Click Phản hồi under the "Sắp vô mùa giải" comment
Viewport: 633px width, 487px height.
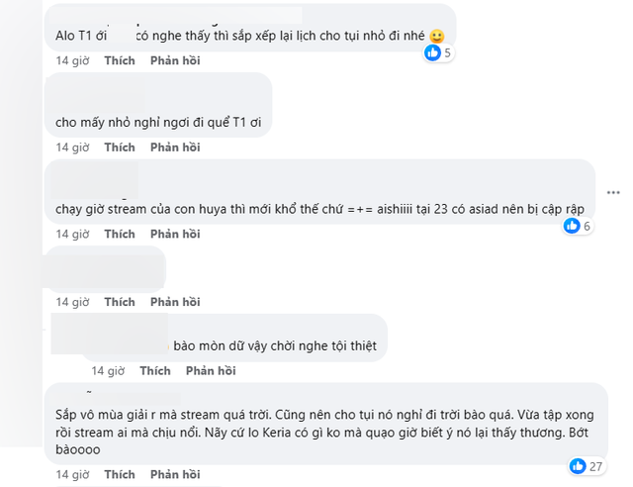175,476
